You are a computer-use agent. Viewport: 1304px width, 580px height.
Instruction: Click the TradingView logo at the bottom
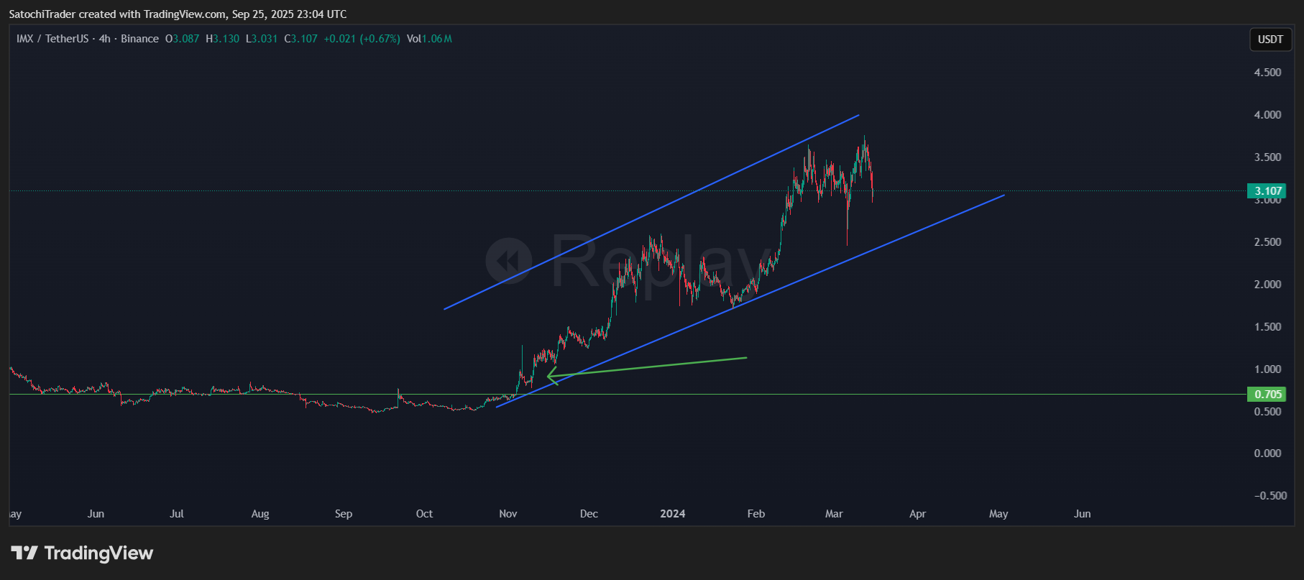click(82, 553)
